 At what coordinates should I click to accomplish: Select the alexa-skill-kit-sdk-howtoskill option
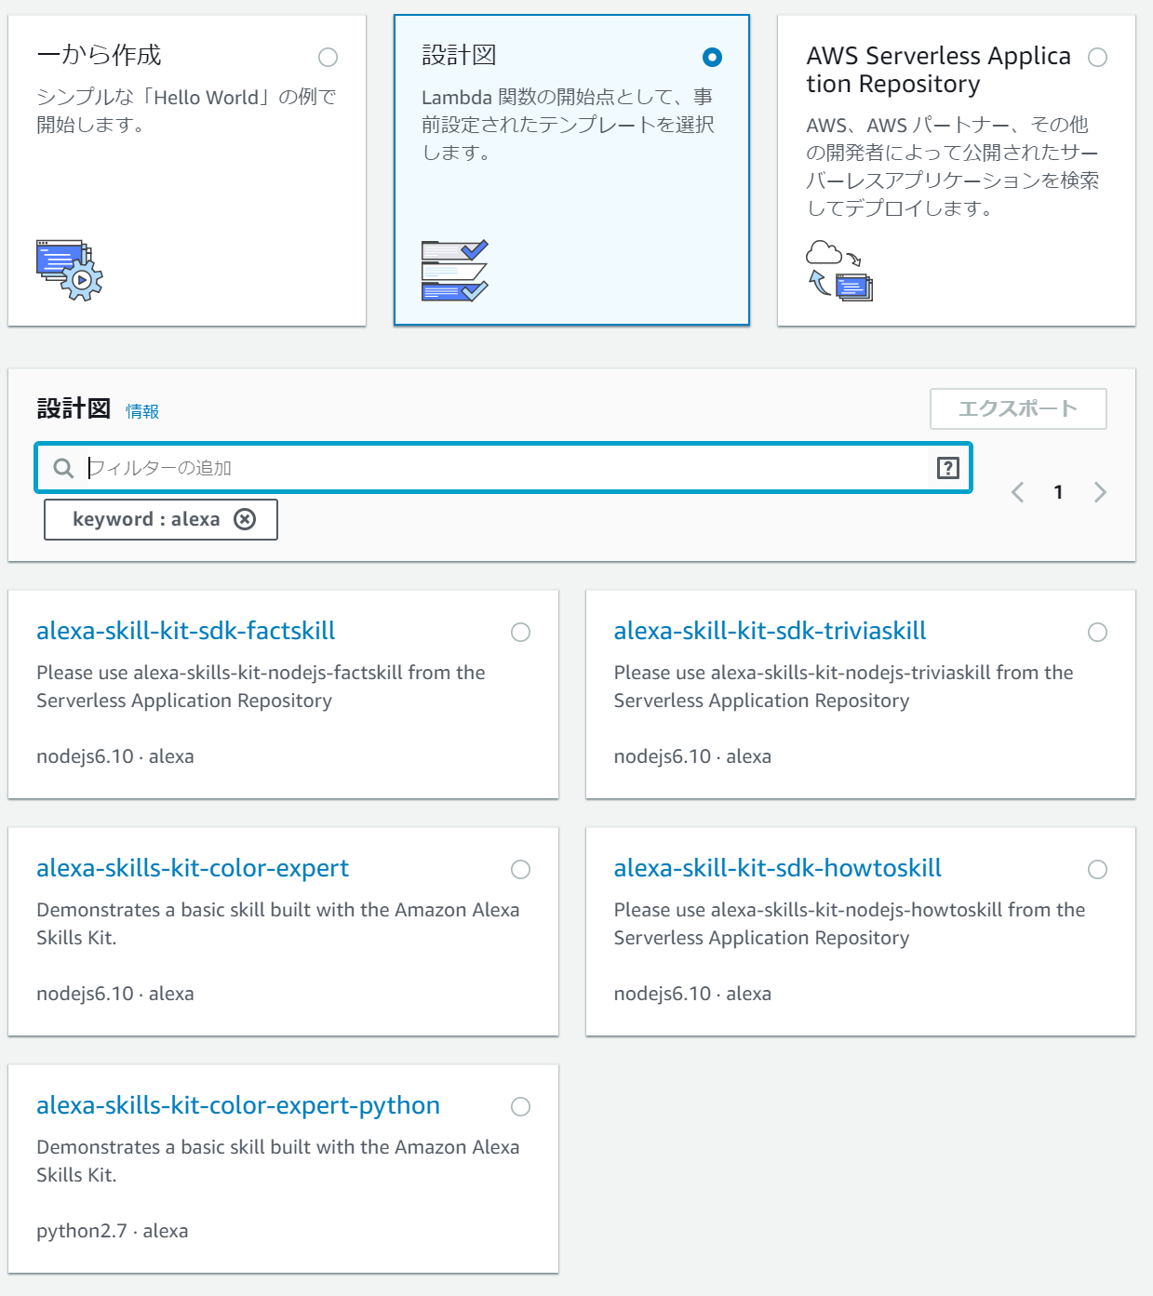pyautogui.click(x=1097, y=870)
